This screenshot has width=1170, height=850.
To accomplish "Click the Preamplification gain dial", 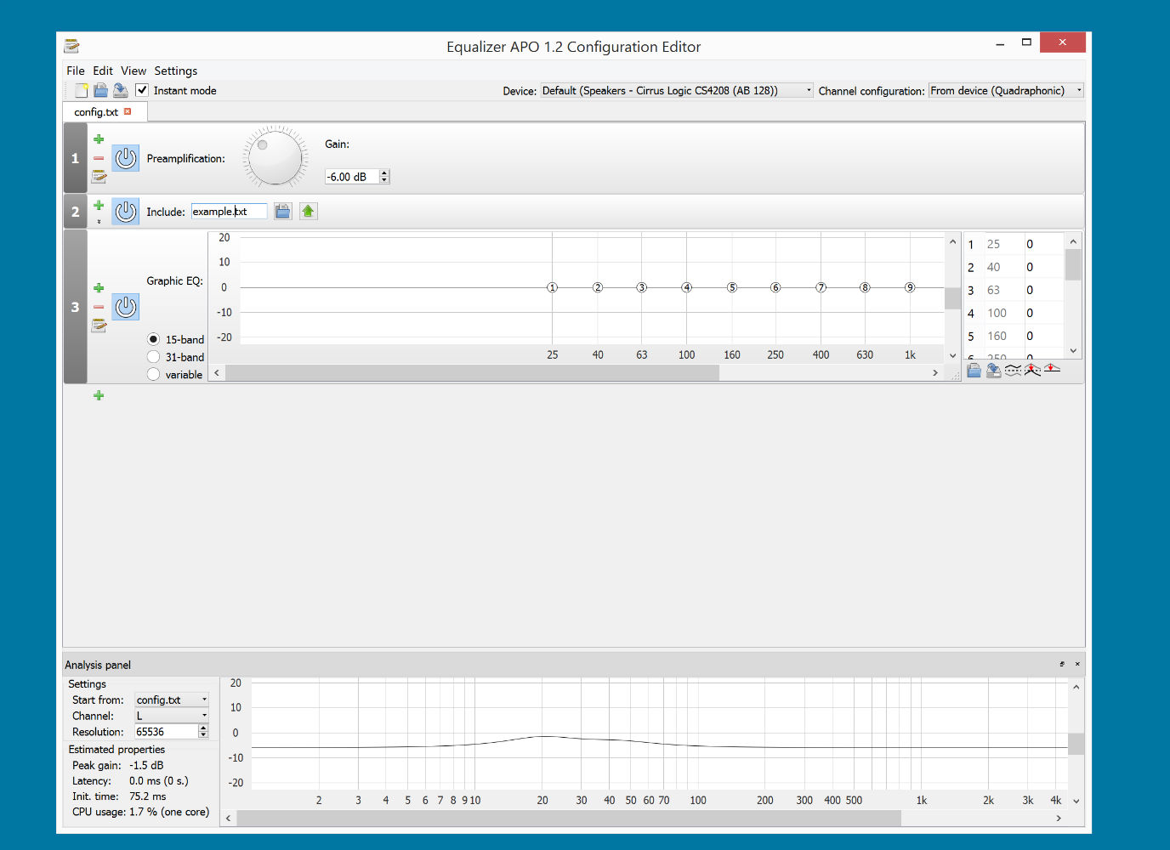I will click(x=275, y=157).
